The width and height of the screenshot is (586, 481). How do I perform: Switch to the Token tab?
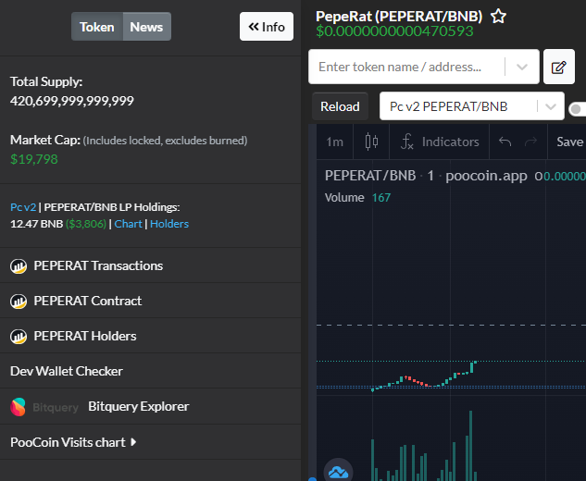click(97, 27)
